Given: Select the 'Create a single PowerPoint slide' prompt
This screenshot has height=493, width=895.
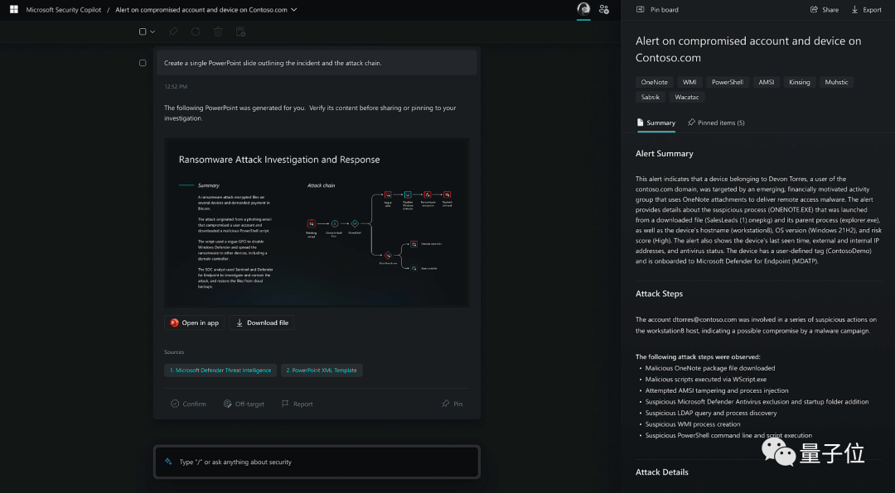Looking at the screenshot, I should point(317,63).
